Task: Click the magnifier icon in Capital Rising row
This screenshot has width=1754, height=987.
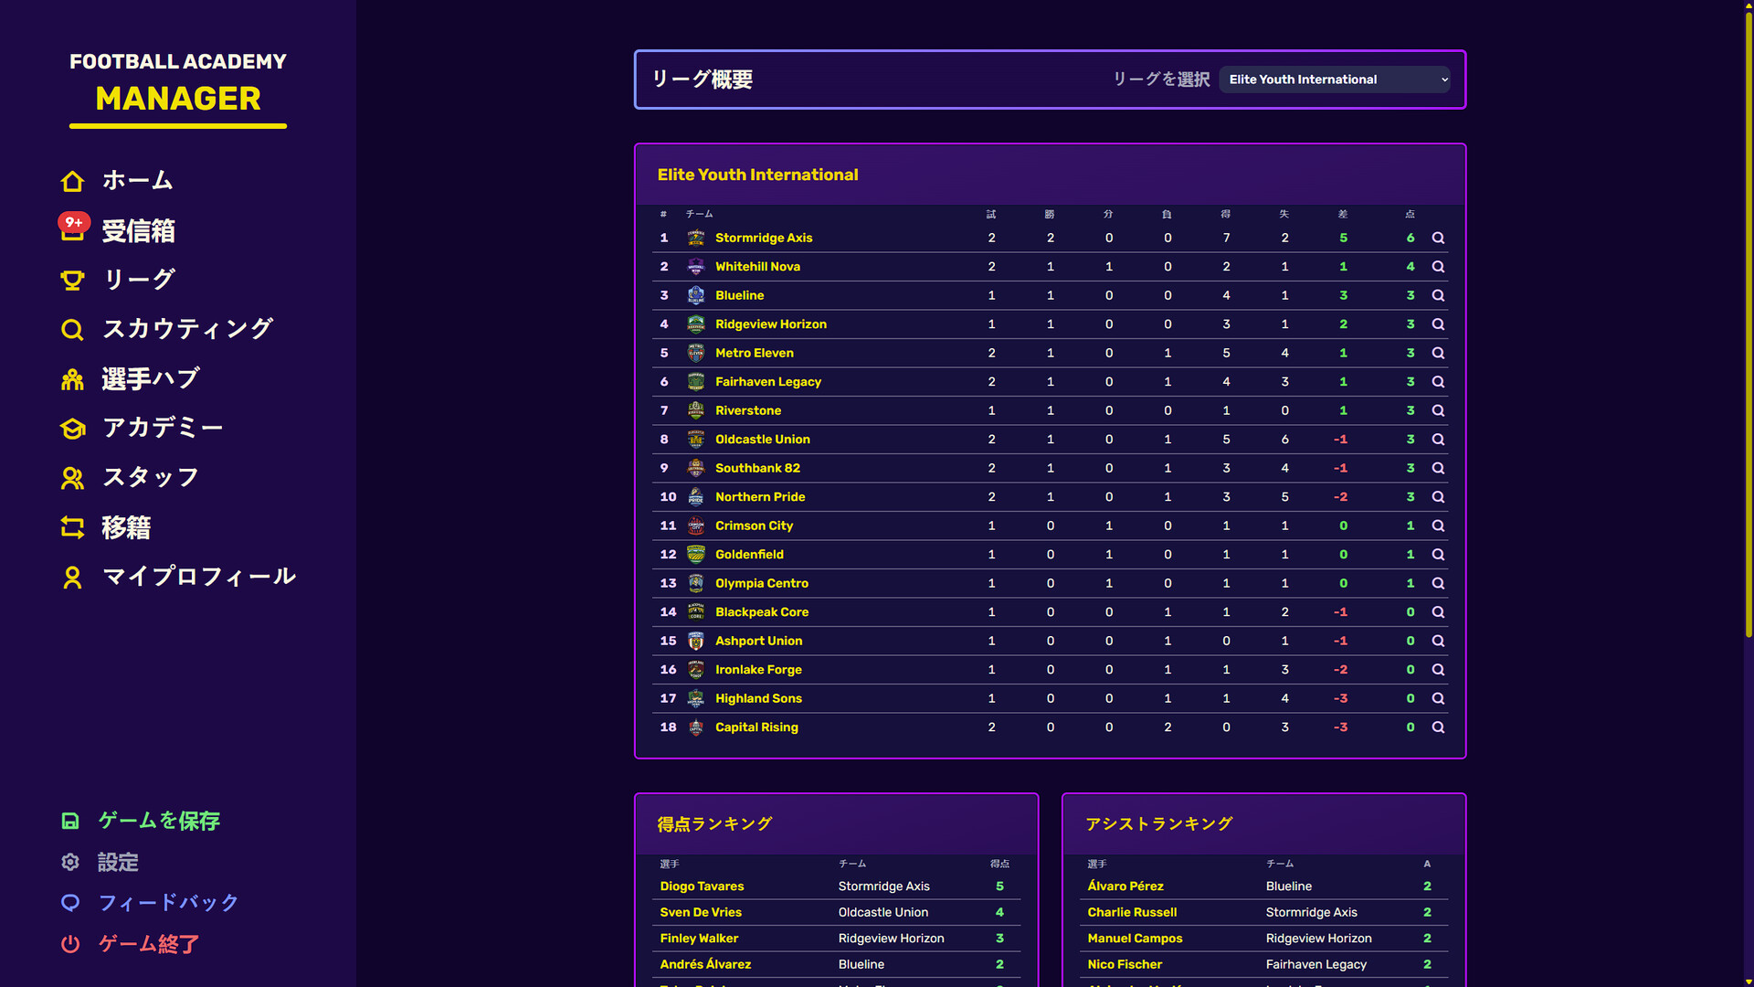Action: tap(1438, 727)
